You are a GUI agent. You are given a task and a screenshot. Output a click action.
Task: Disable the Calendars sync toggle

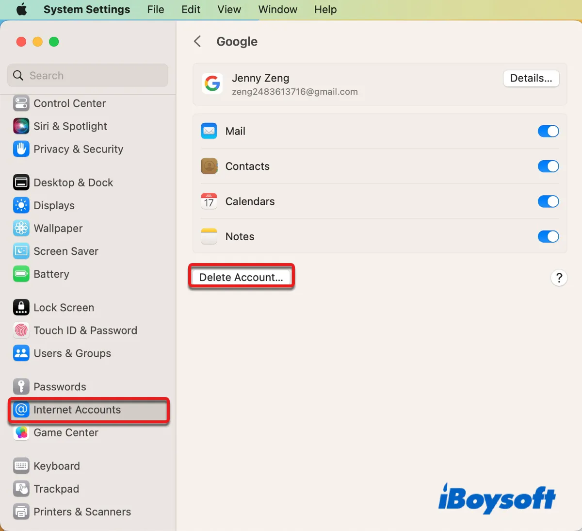pyautogui.click(x=548, y=201)
